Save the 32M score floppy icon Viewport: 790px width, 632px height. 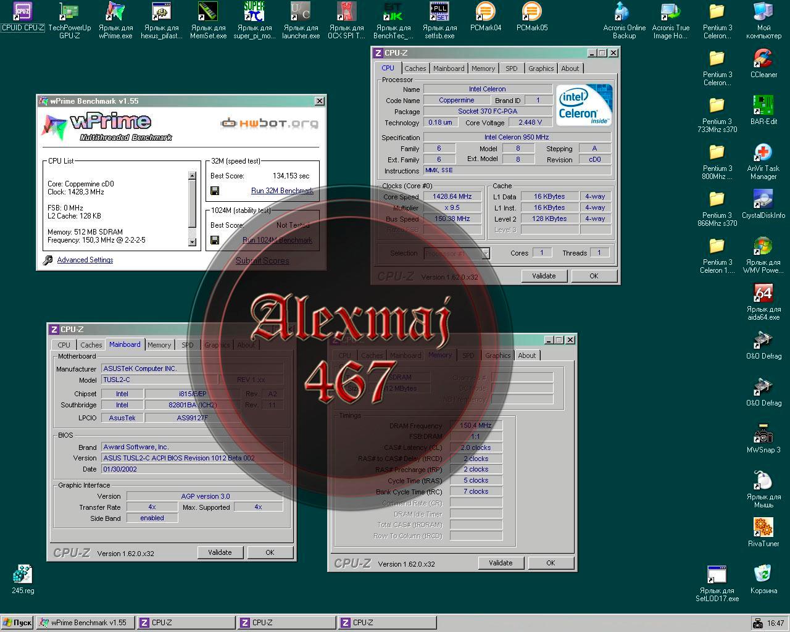point(215,191)
